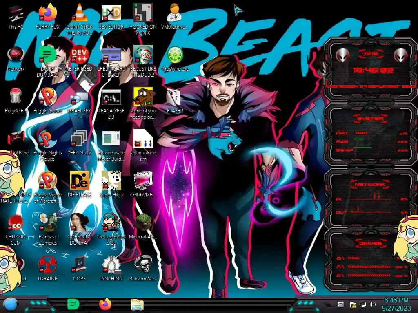Click the 18:46:02 clock readout
Viewport: 418px width, 313px height.
pos(373,70)
